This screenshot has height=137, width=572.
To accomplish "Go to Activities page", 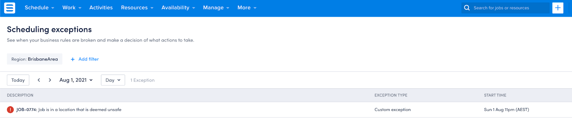I will point(101,8).
